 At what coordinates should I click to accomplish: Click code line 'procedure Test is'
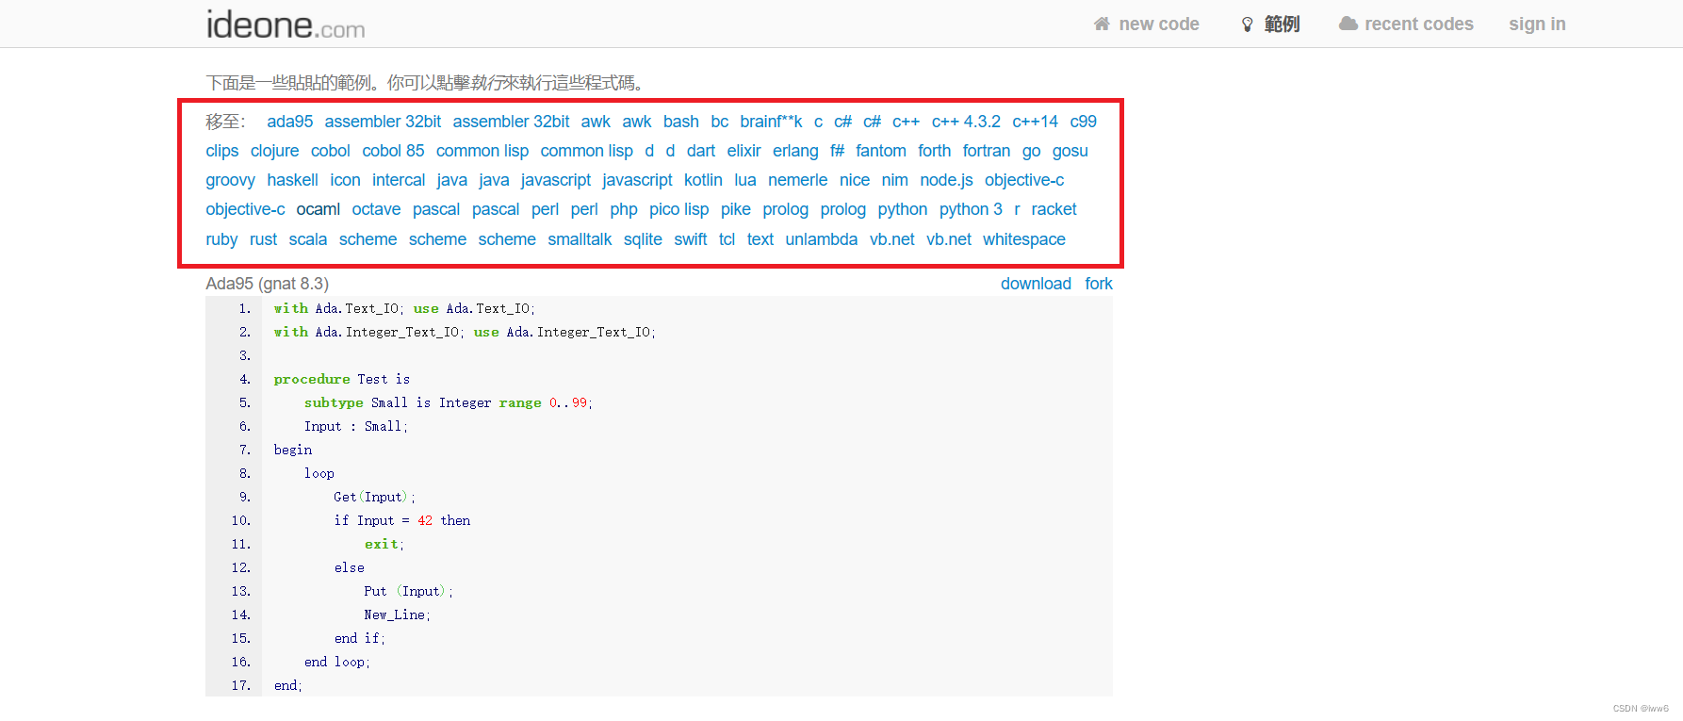click(342, 379)
